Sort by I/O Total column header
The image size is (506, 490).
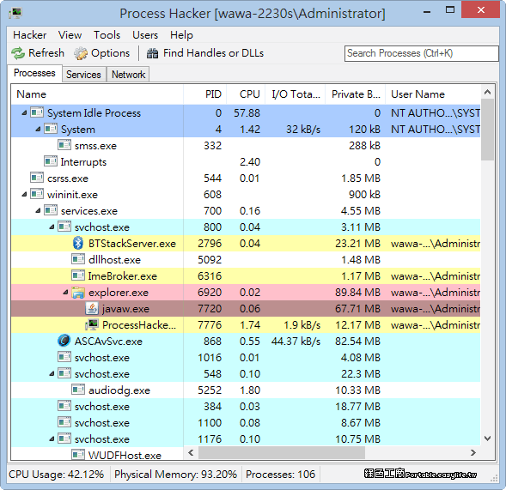click(x=296, y=94)
